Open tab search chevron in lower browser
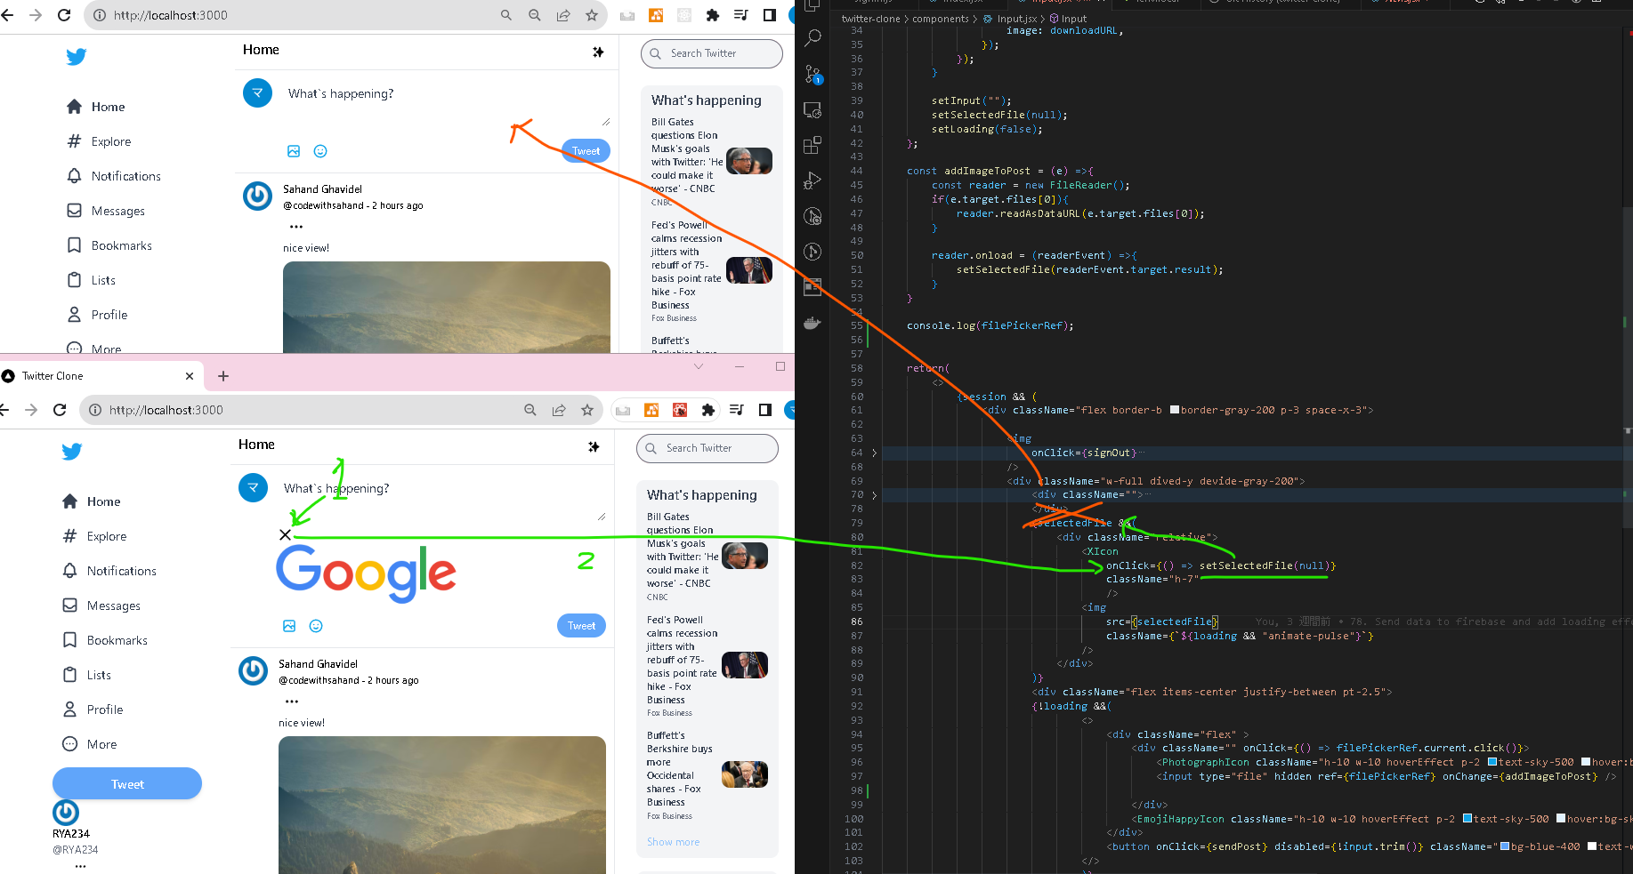The image size is (1633, 874). pyautogui.click(x=699, y=366)
